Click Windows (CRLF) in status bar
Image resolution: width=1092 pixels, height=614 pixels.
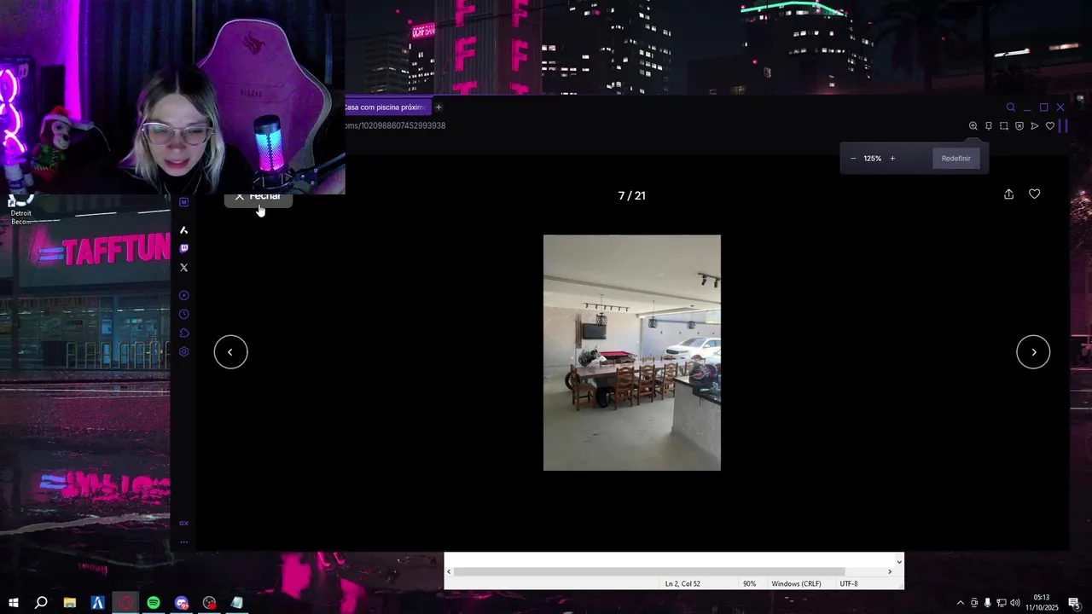[796, 583]
